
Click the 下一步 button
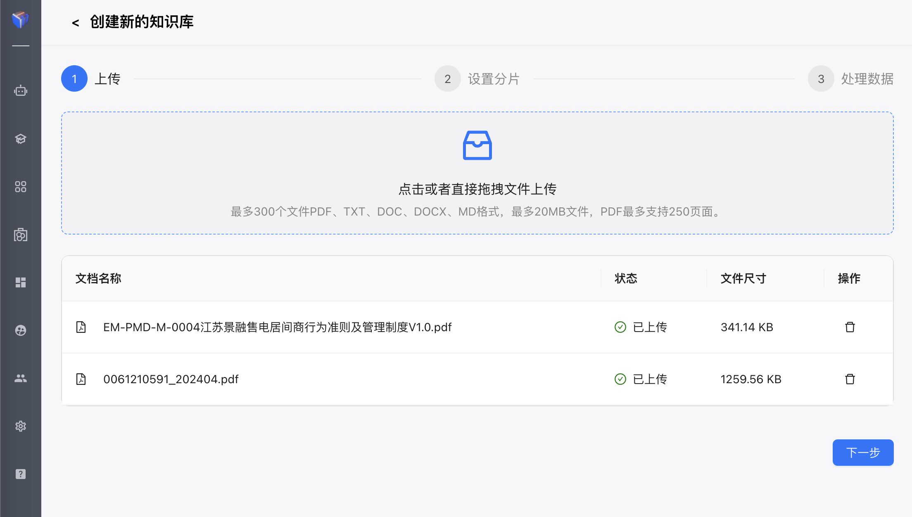tap(863, 453)
